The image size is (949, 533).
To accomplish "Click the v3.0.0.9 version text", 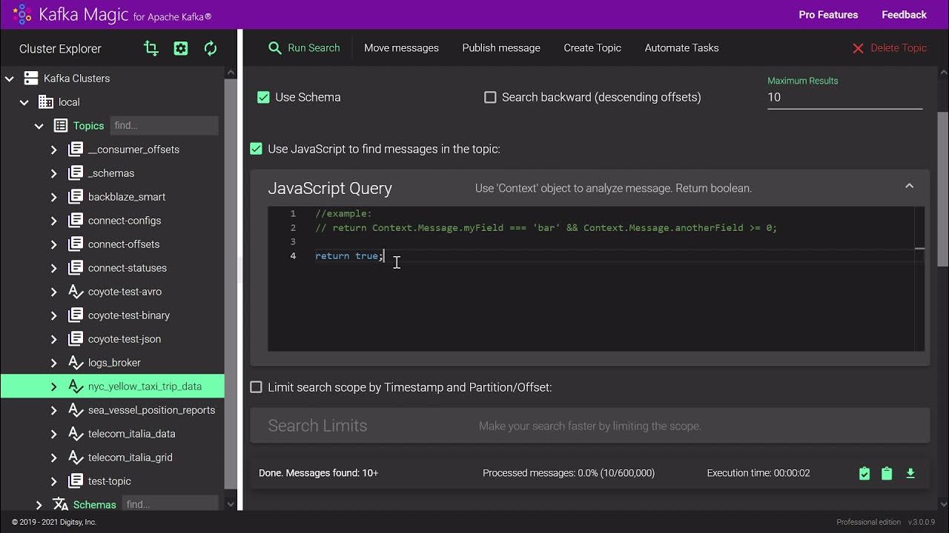I will click(920, 522).
